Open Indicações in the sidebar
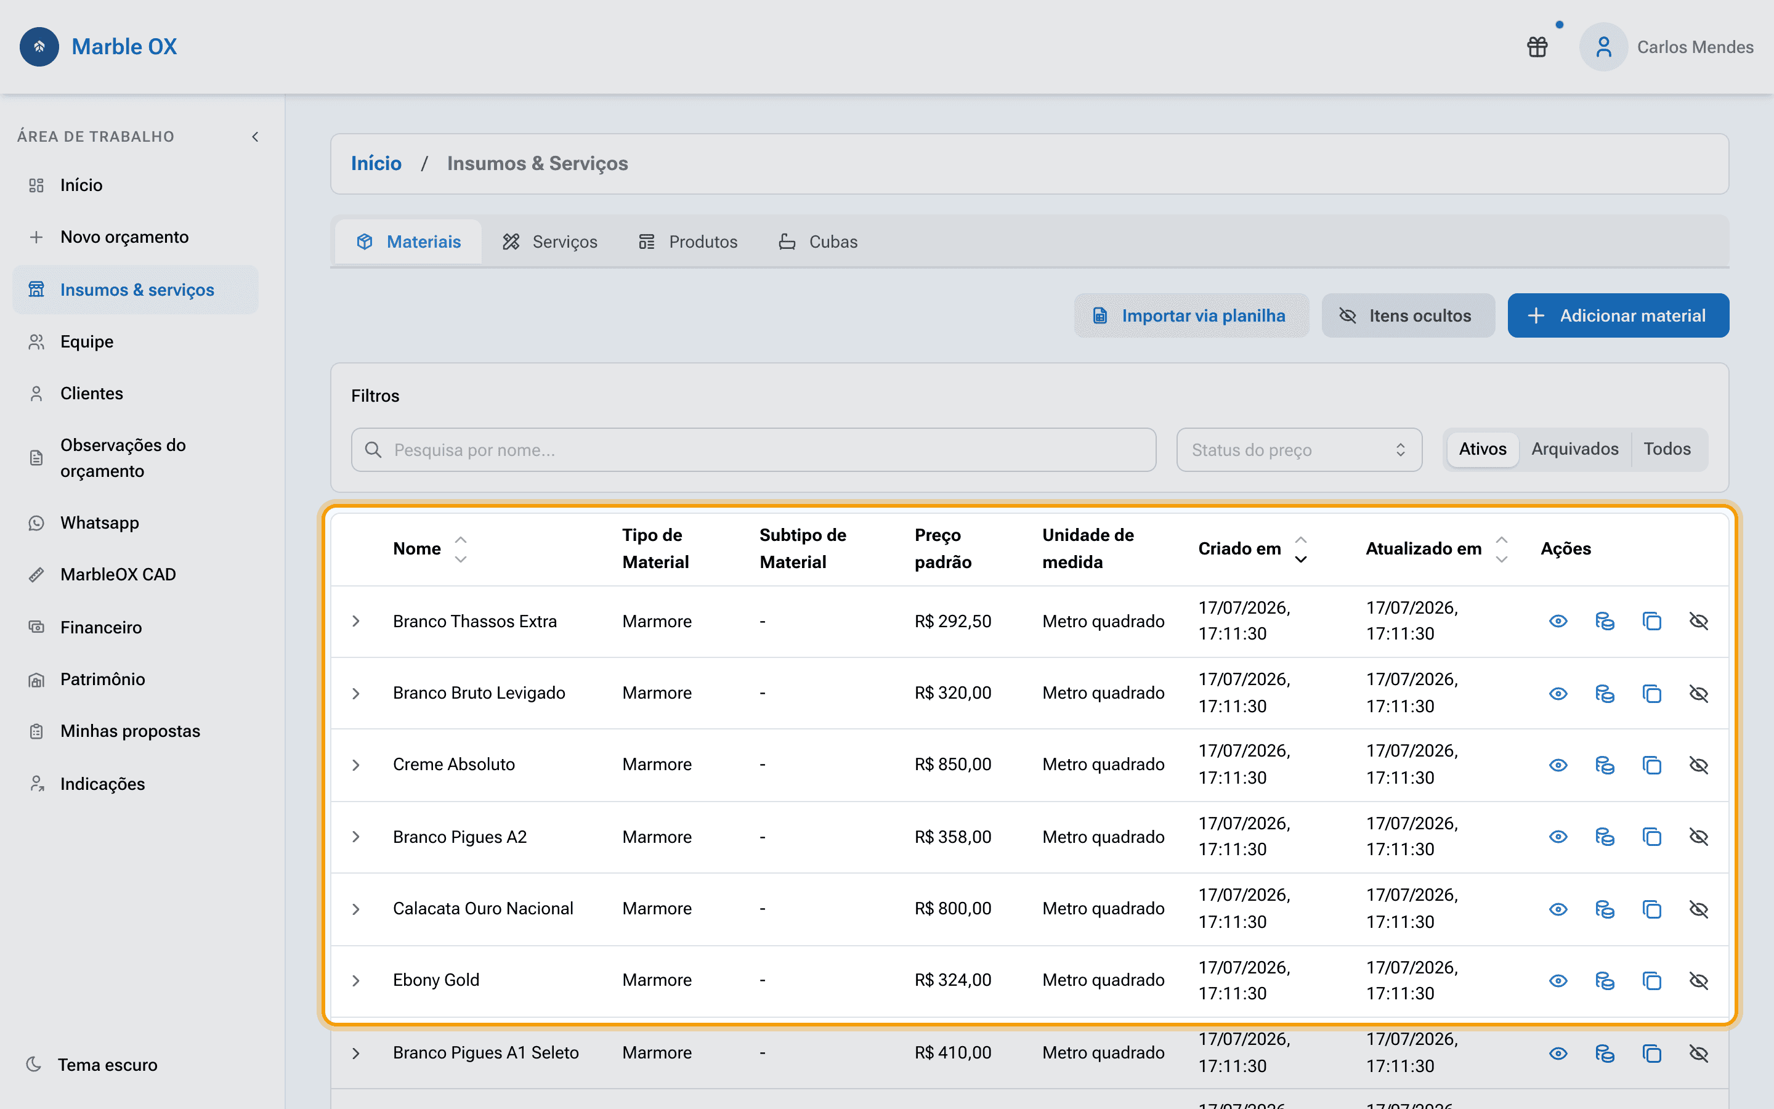The width and height of the screenshot is (1774, 1109). point(136,784)
